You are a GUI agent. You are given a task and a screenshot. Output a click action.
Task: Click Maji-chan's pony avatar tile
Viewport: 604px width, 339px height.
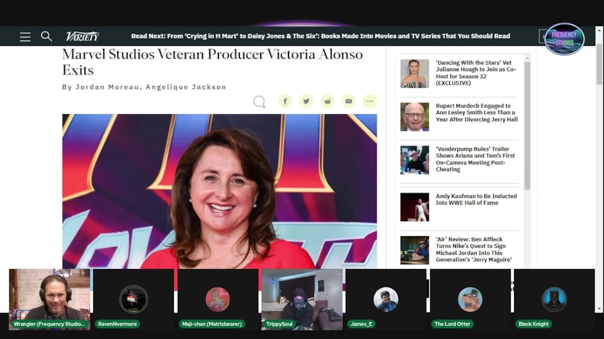(x=218, y=299)
